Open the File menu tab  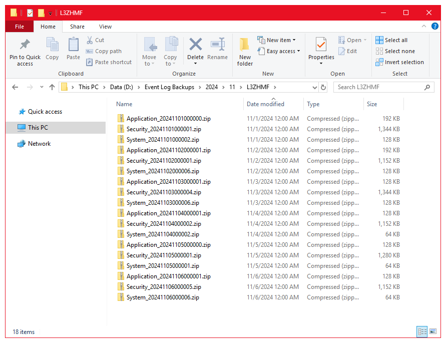[x=20, y=27]
